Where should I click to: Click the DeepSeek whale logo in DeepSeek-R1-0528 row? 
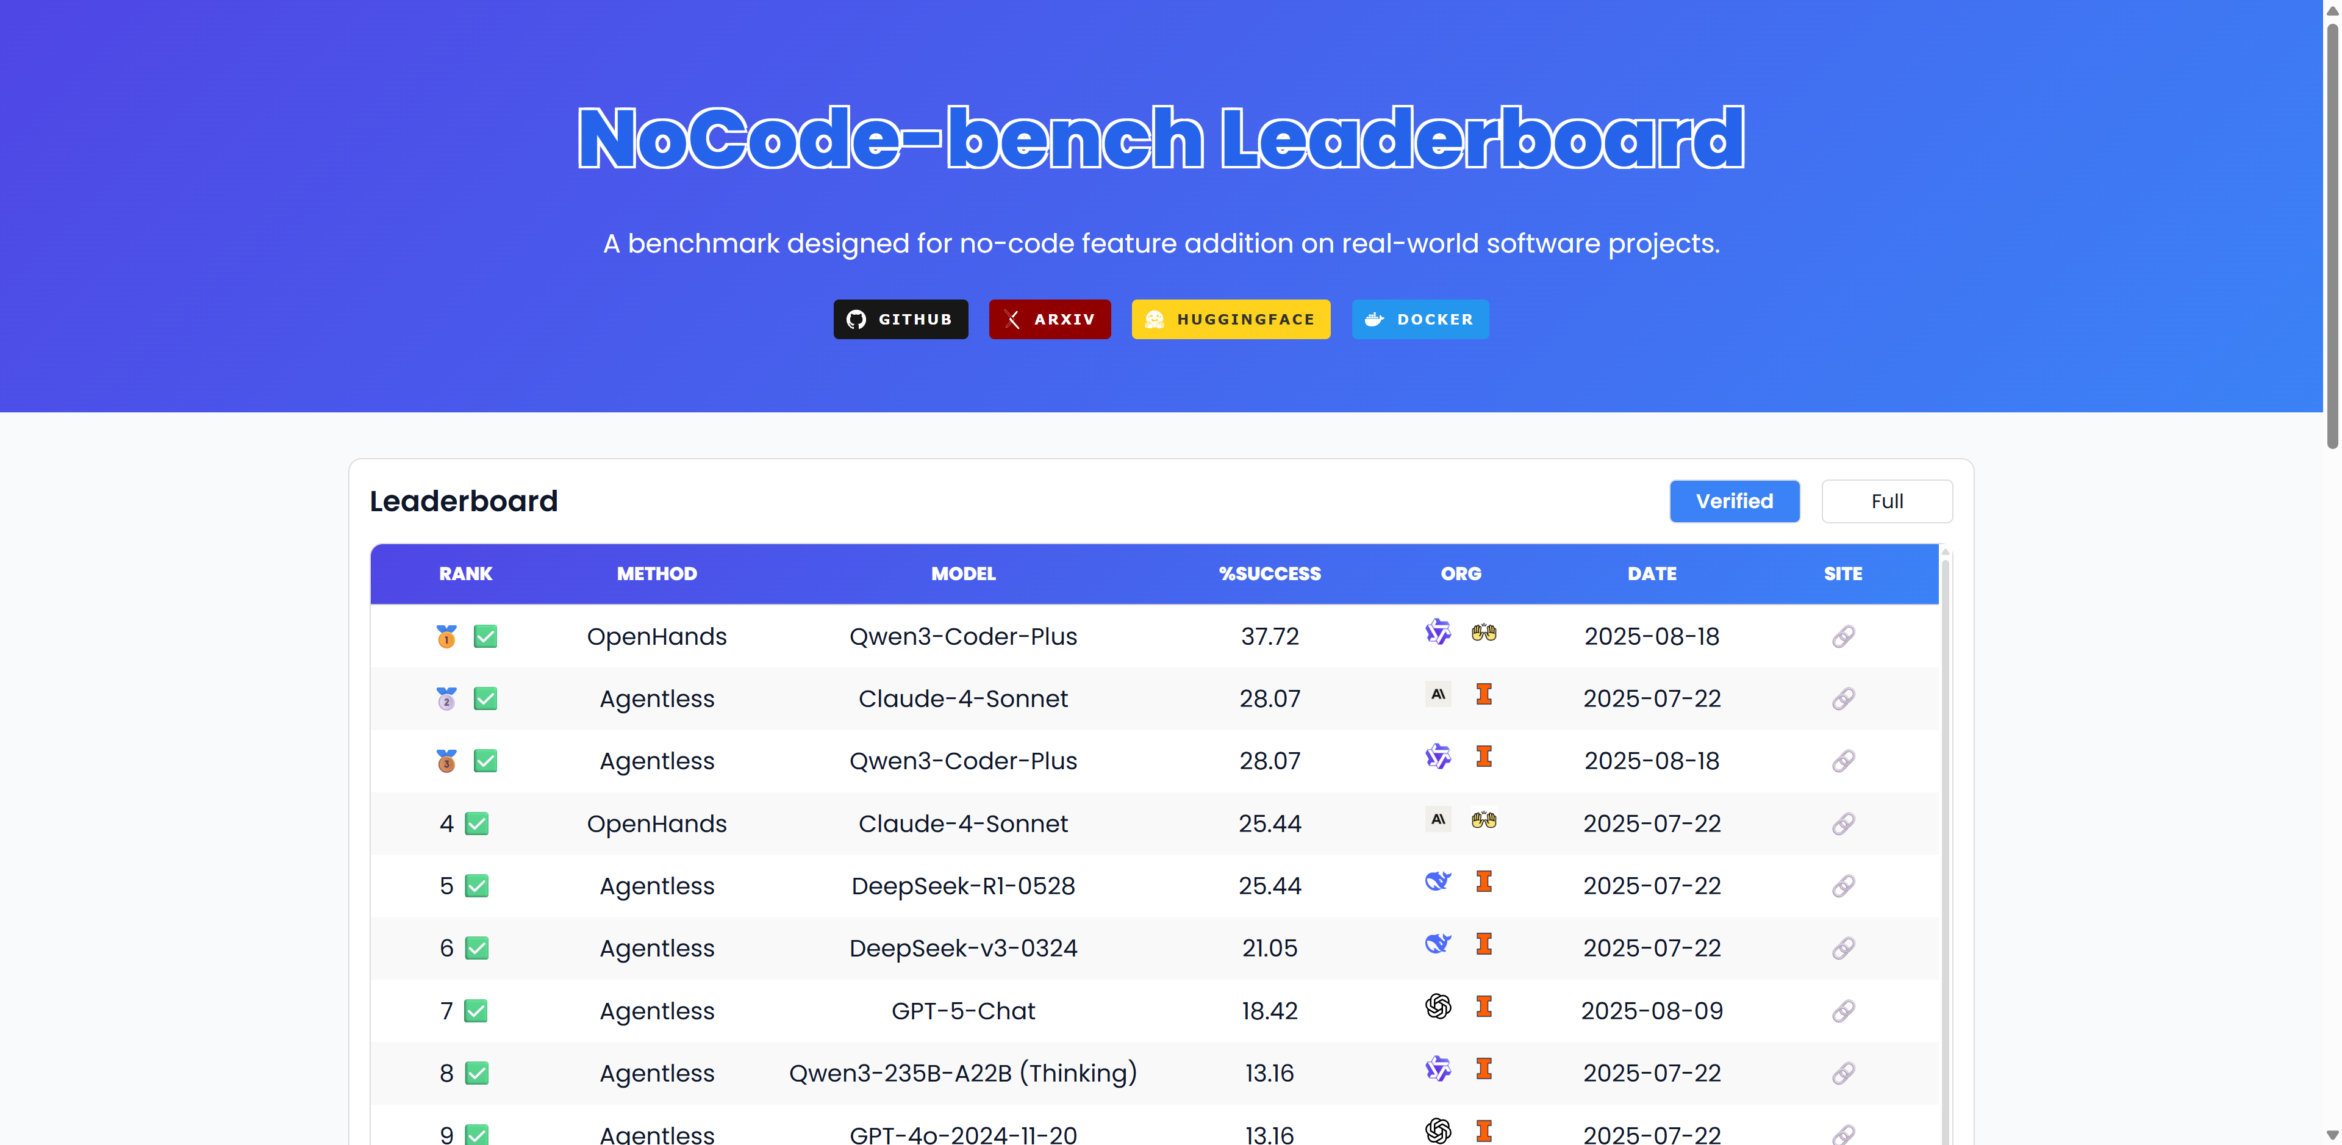[1438, 881]
